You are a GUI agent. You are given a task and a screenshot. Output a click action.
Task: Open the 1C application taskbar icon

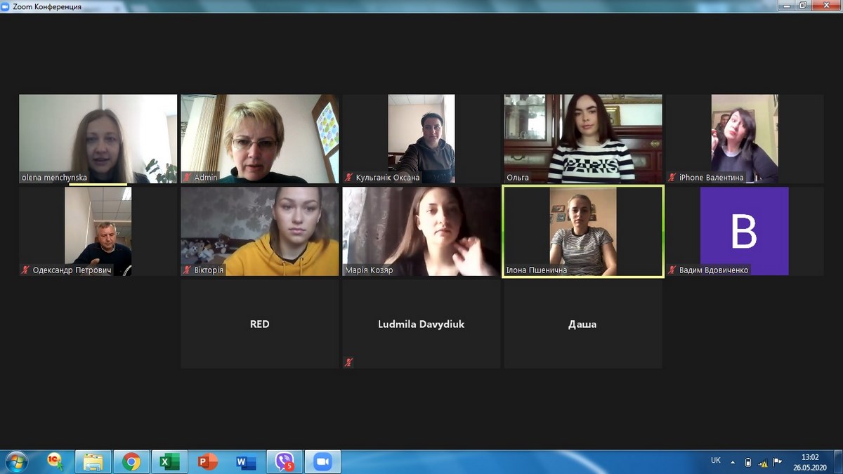(55, 462)
